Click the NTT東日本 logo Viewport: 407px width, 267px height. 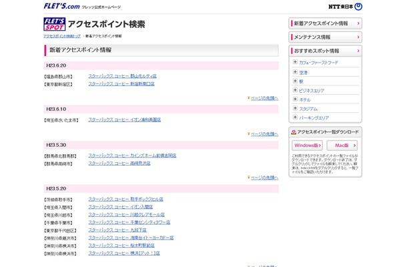345,7
